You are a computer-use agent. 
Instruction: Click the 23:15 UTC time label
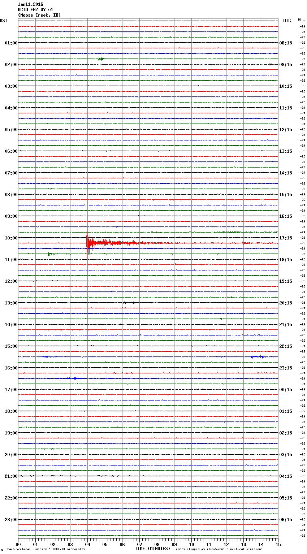286,368
